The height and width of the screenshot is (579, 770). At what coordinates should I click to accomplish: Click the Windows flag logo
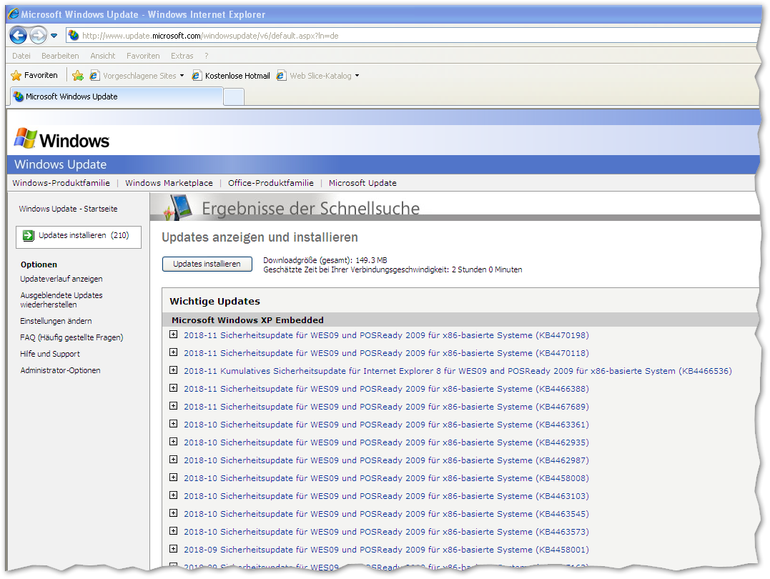25,138
